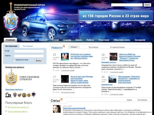154x115 pixels.
Task: Click the last dark partner emblem
Action: [34, 94]
